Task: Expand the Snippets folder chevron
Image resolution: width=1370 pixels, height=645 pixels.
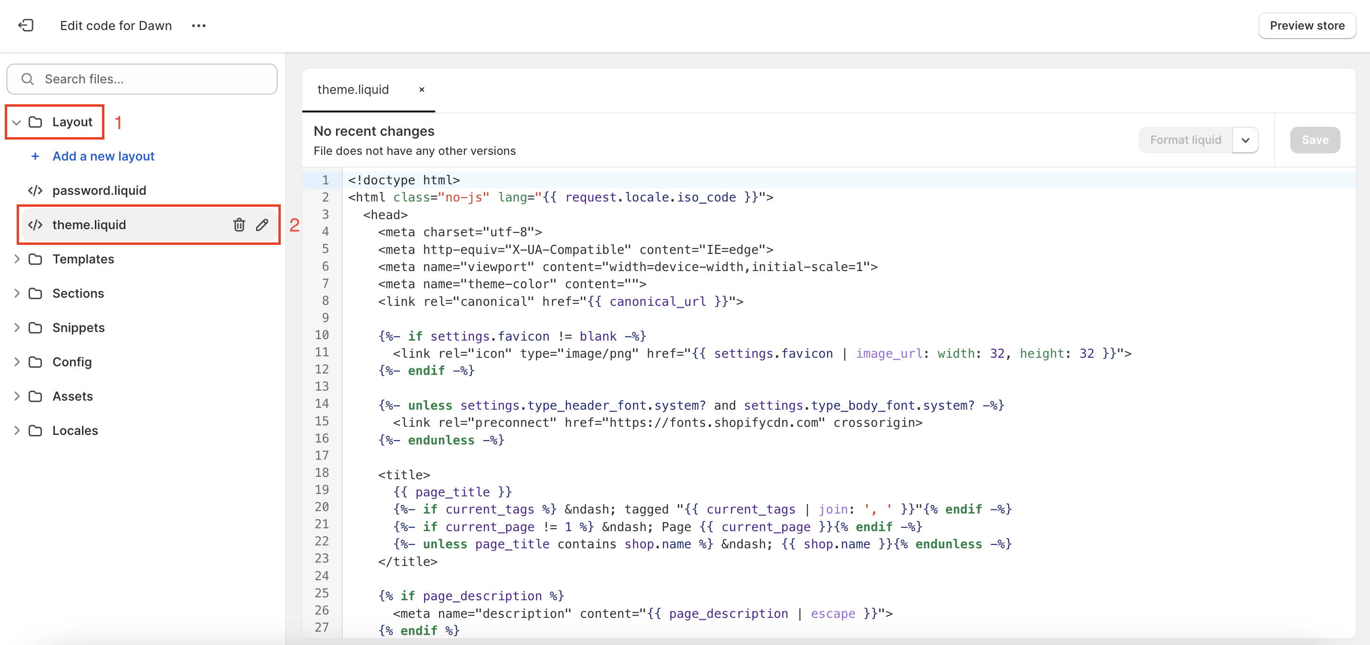Action: click(17, 328)
